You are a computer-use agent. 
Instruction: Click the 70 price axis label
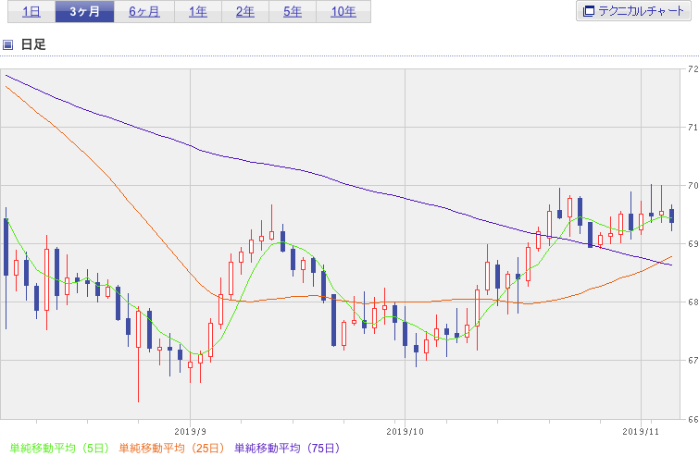click(x=693, y=186)
